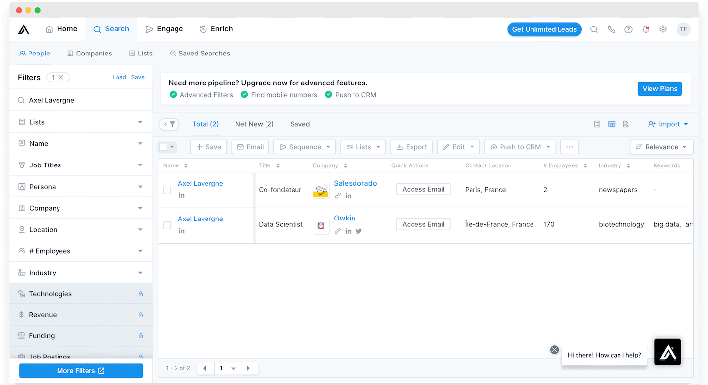Show the Net New (2) tab
This screenshot has width=708, height=385.
254,124
